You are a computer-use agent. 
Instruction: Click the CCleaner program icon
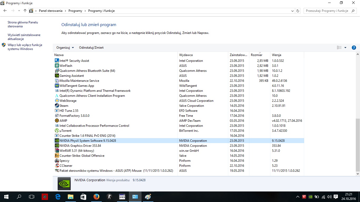[57, 166]
